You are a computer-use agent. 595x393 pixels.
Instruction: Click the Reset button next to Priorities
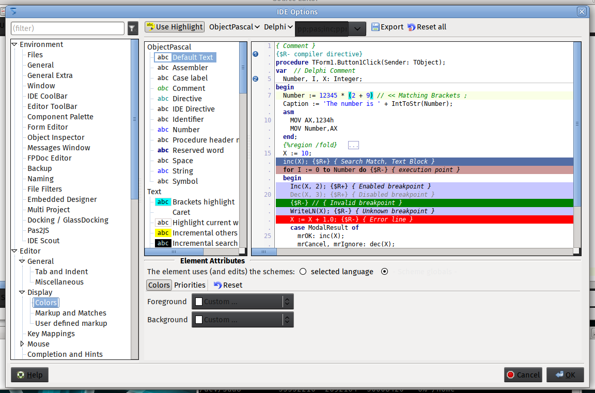click(x=228, y=285)
